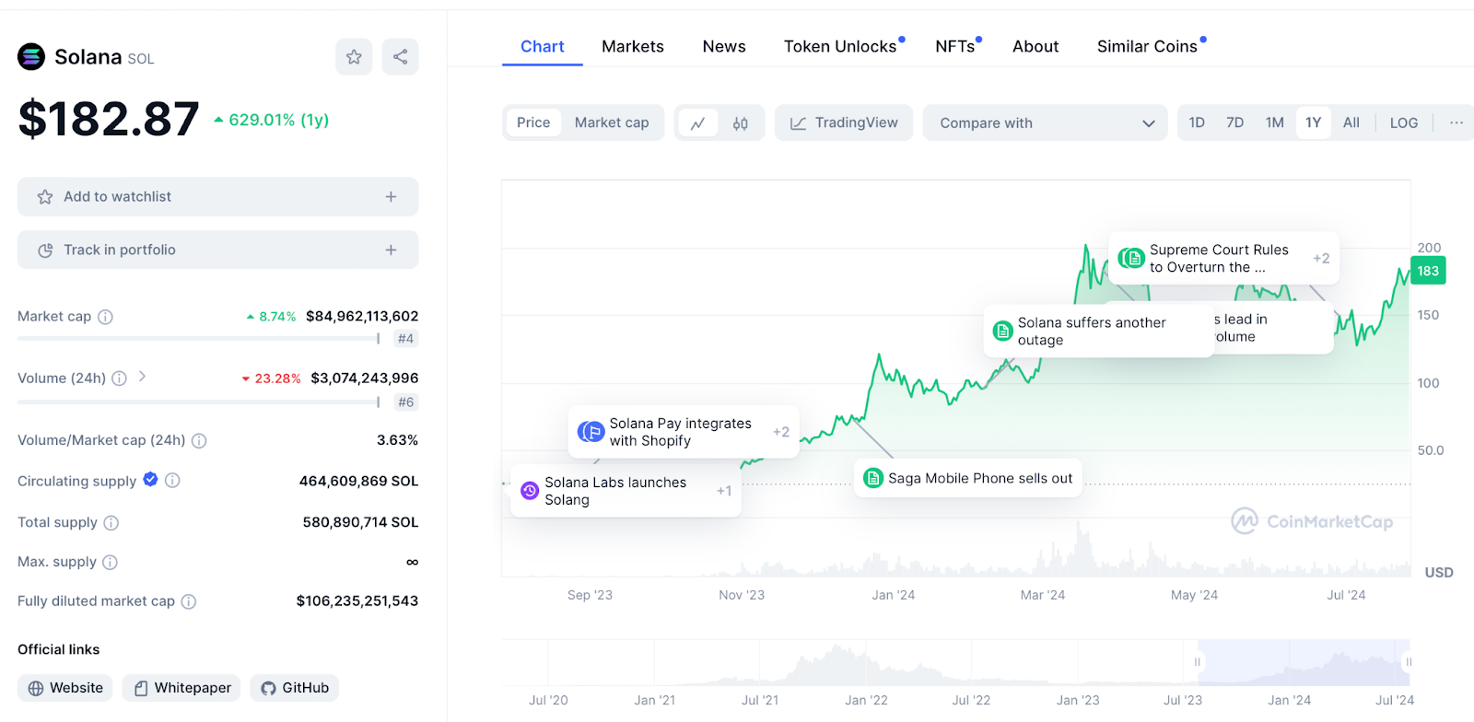Image resolution: width=1474 pixels, height=722 pixels.
Task: Click the Supreme Court Rules news icon
Action: [x=1131, y=259]
